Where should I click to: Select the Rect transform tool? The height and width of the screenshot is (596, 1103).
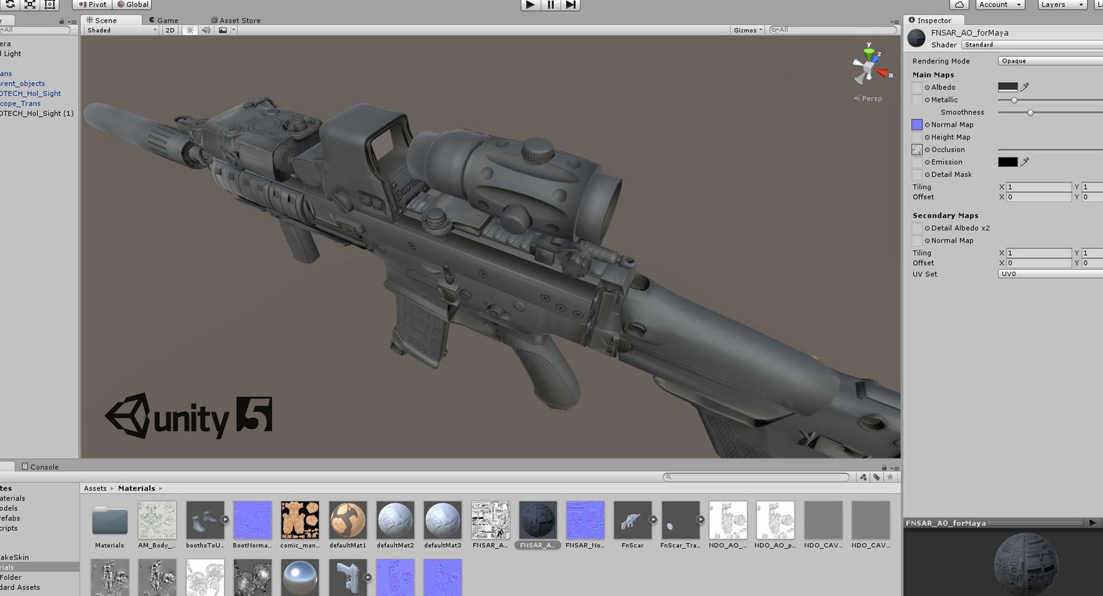coord(50,5)
